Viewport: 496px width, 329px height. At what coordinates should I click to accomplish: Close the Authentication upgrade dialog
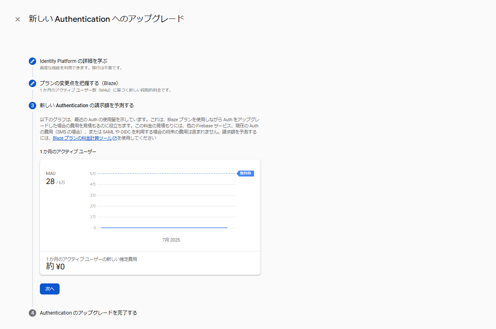(x=18, y=19)
